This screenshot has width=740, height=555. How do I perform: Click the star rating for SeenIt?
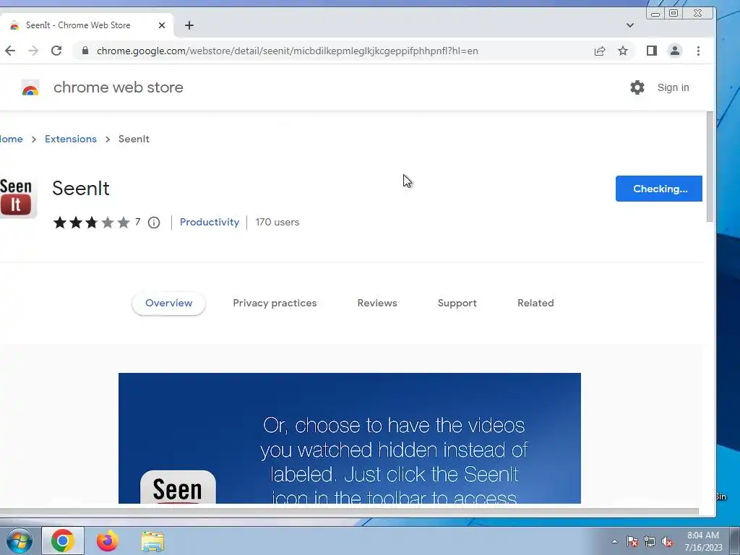[91, 223]
